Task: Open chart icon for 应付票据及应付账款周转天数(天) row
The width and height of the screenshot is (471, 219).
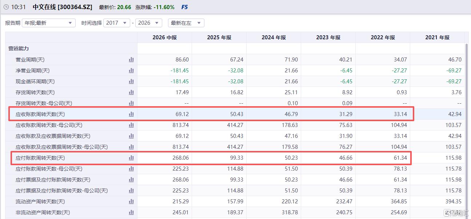Action: click(131, 180)
